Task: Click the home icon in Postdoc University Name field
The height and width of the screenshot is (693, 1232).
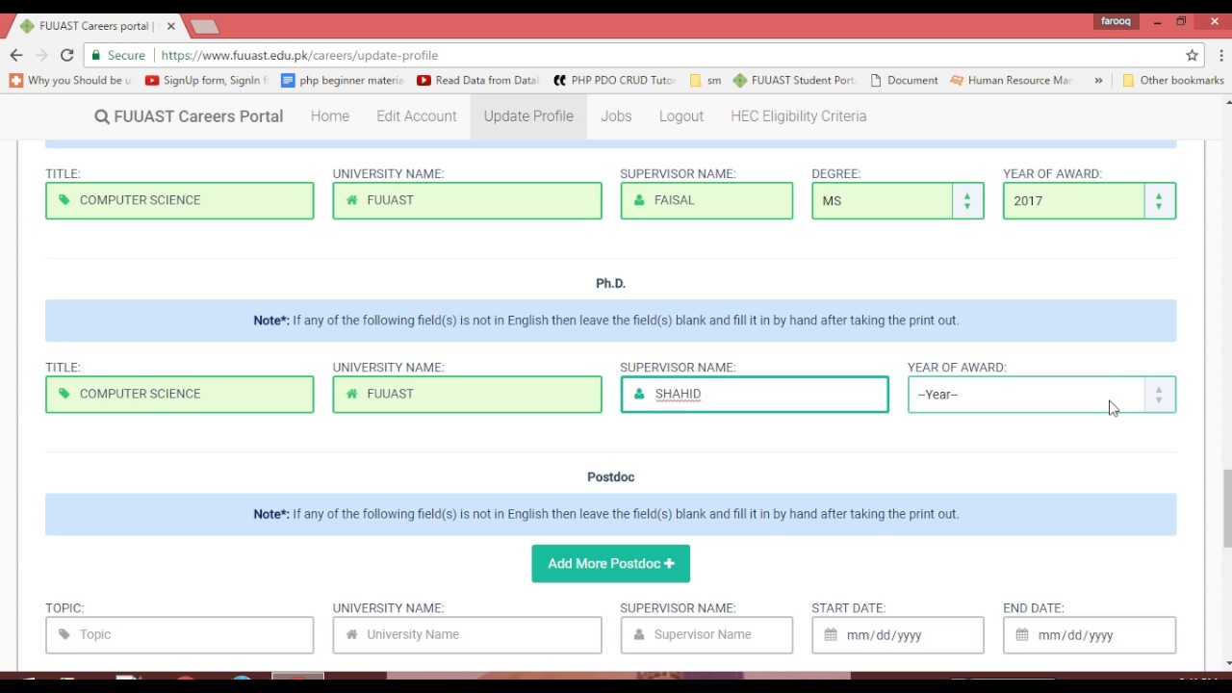Action: point(351,634)
